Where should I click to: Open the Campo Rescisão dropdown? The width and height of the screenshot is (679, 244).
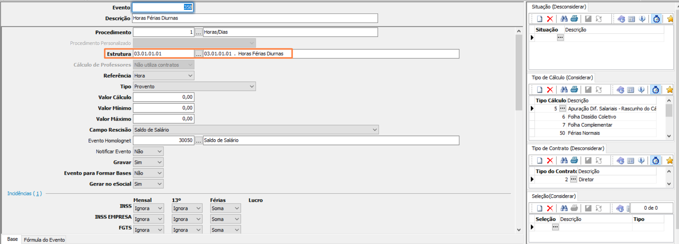click(255, 130)
